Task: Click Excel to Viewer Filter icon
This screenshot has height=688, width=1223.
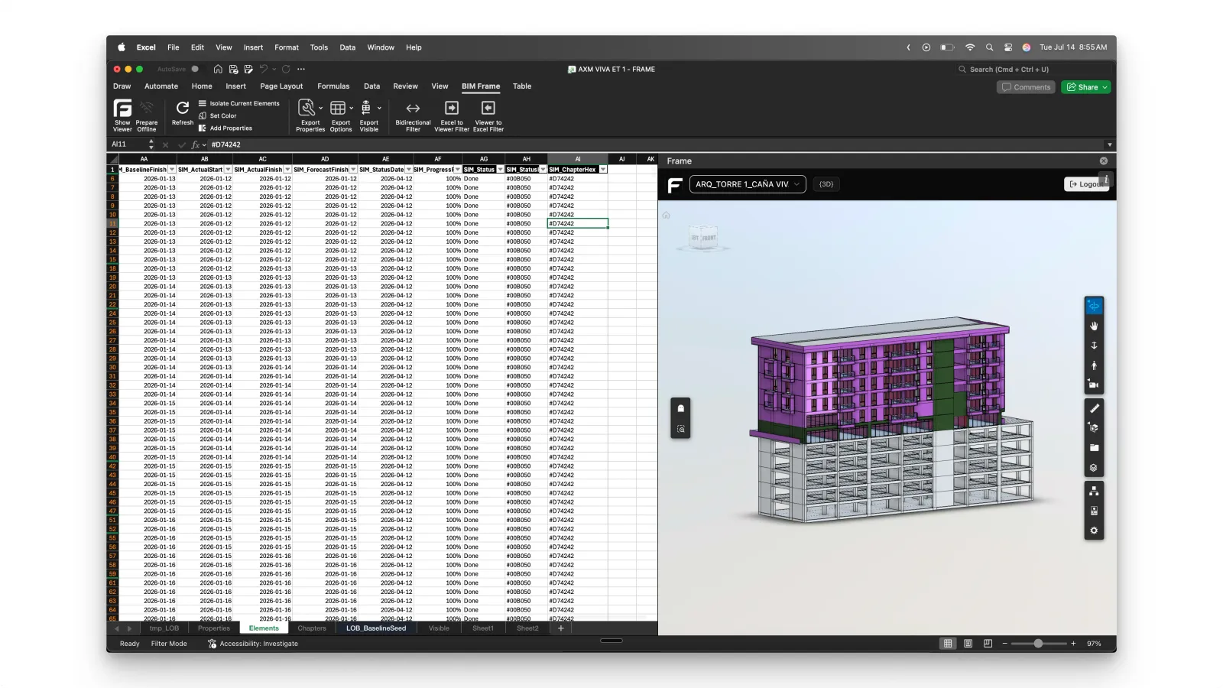Action: tap(452, 108)
